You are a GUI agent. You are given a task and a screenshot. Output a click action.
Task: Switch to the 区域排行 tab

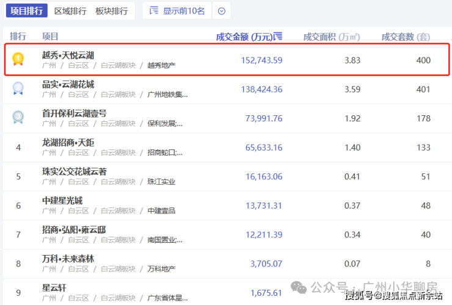coord(70,11)
